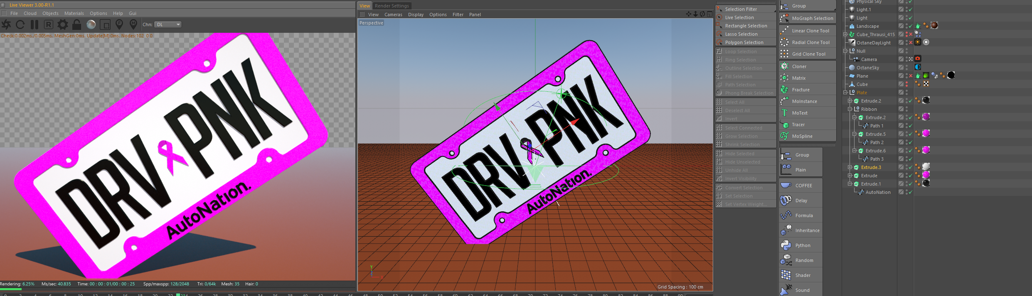
Task: Add a Cloner object
Action: click(807, 66)
